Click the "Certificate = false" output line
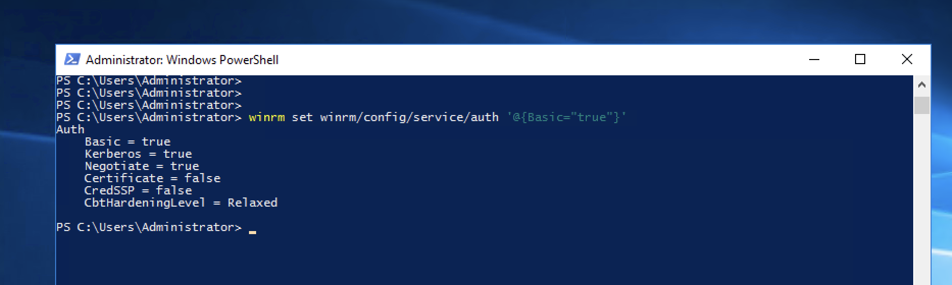Viewport: 952px width, 285px height. pyautogui.click(x=152, y=179)
